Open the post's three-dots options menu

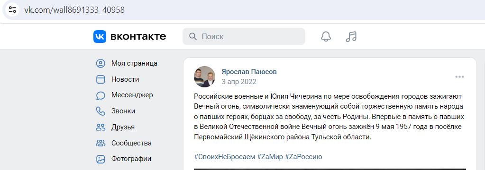pyautogui.click(x=459, y=76)
